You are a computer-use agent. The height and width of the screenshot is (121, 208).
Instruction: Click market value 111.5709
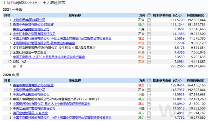178,20
